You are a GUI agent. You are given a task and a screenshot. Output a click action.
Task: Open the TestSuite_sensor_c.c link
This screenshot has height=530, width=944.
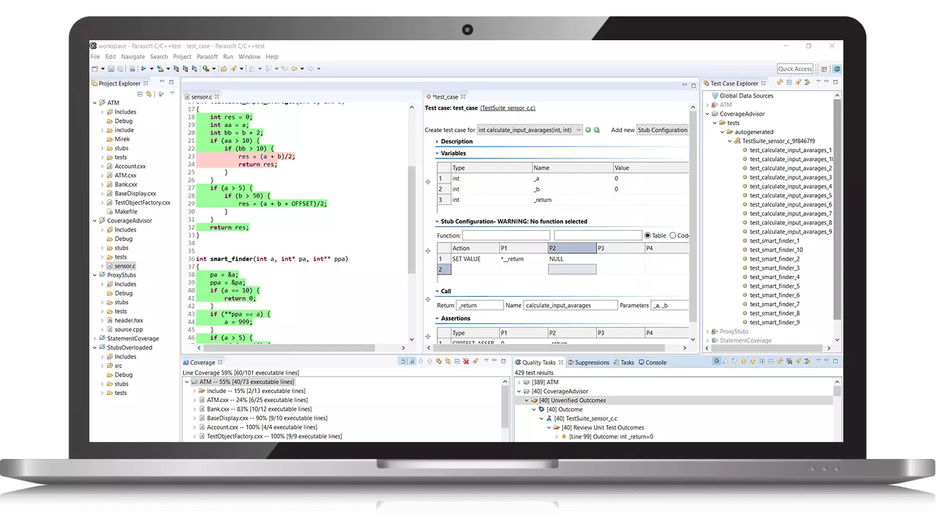pyautogui.click(x=507, y=108)
